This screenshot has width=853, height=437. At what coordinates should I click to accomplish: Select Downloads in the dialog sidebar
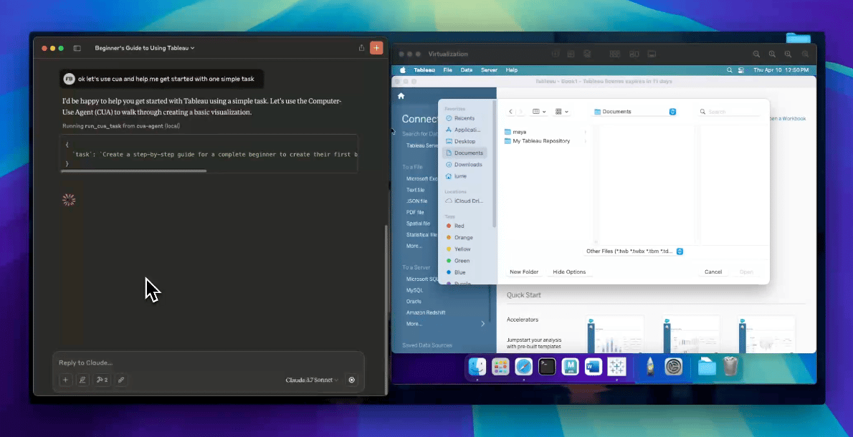click(x=464, y=165)
